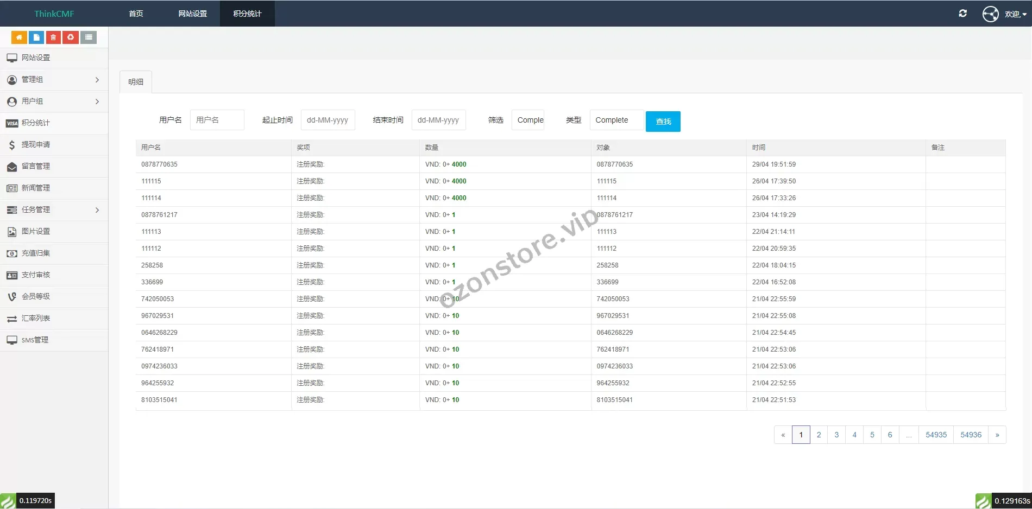Expand the 任务管理 sidebar group

pos(53,210)
